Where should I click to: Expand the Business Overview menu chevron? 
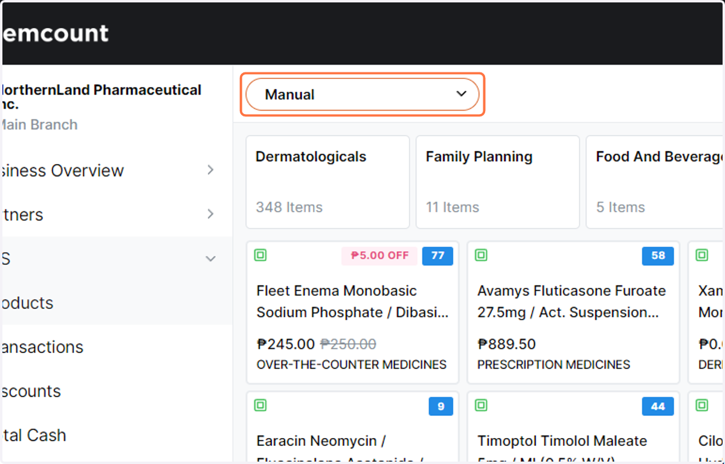click(x=210, y=170)
